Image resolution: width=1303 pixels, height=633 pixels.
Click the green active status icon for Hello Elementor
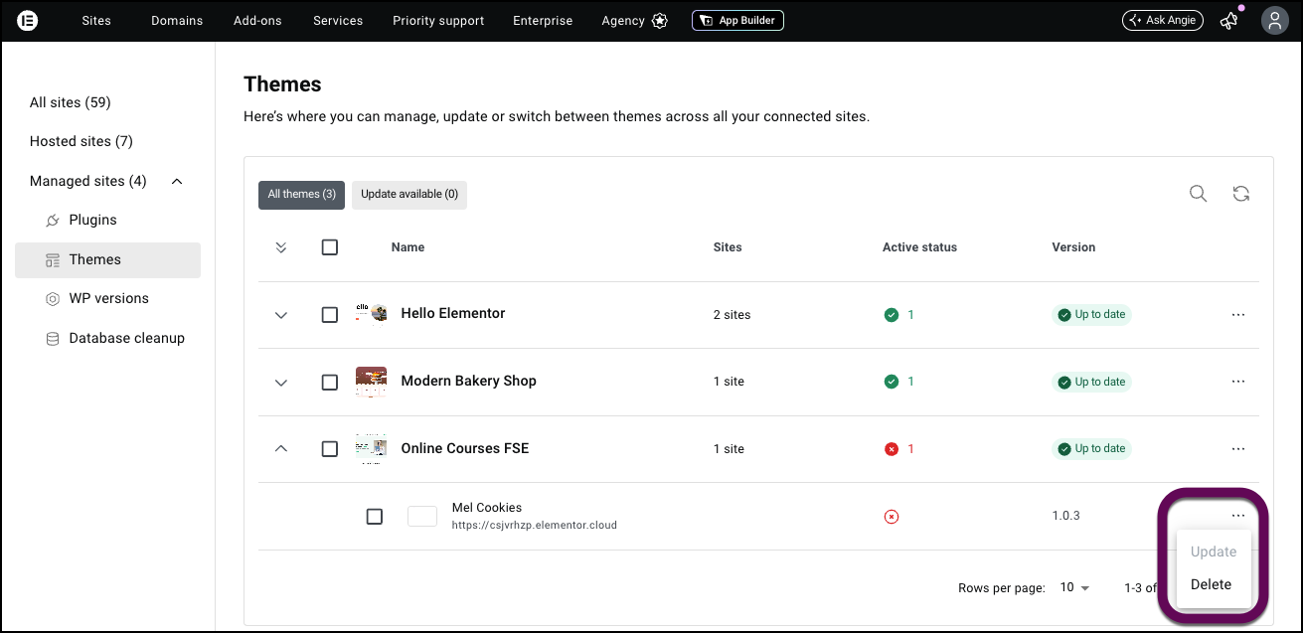click(x=892, y=315)
